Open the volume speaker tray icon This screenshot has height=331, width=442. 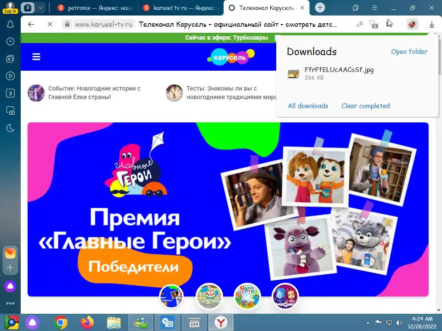[399, 322]
